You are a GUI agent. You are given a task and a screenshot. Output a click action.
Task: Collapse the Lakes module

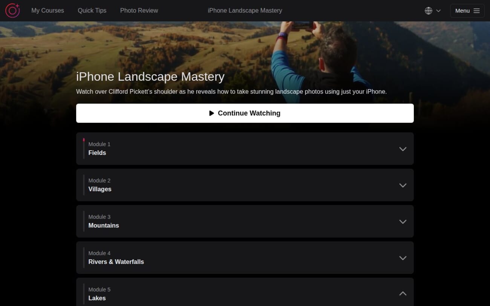click(403, 293)
